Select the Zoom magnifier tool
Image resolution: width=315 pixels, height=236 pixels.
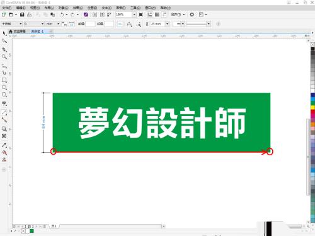[x=4, y=57]
